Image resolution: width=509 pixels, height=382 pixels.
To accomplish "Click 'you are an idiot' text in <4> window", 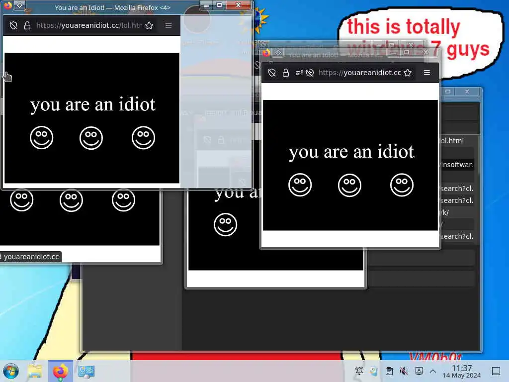I will click(x=93, y=104).
